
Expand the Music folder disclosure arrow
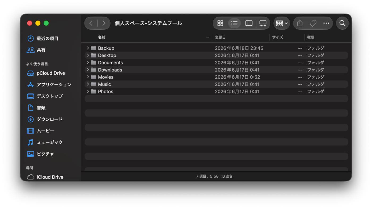point(88,84)
